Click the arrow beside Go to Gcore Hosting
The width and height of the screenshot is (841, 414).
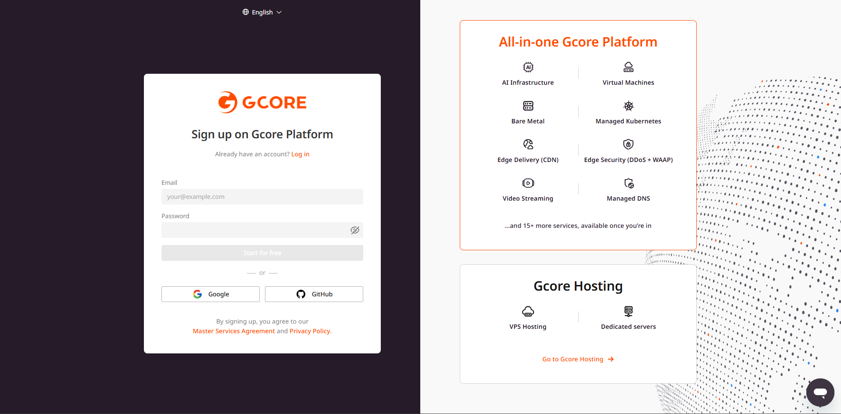click(x=611, y=359)
